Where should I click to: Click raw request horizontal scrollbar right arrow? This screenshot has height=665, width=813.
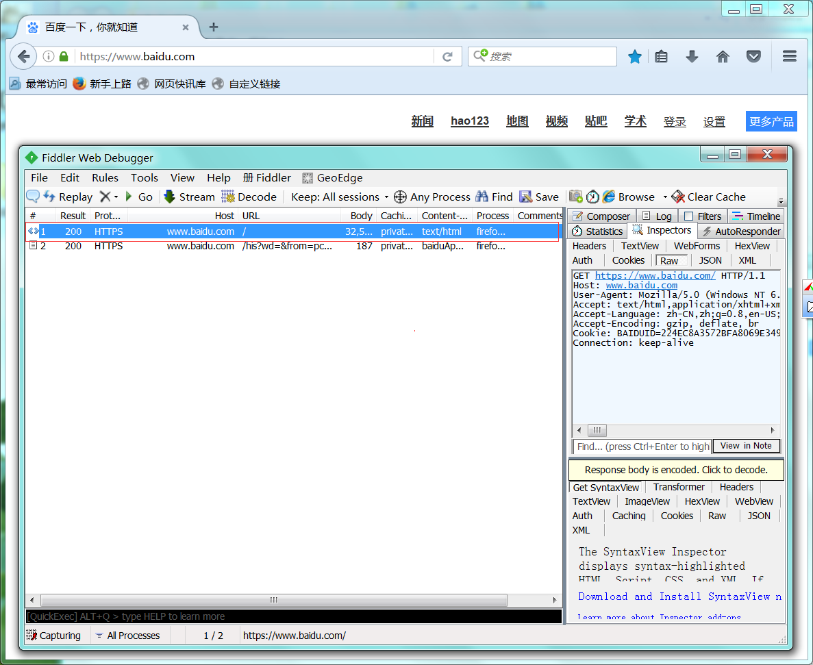coord(773,430)
